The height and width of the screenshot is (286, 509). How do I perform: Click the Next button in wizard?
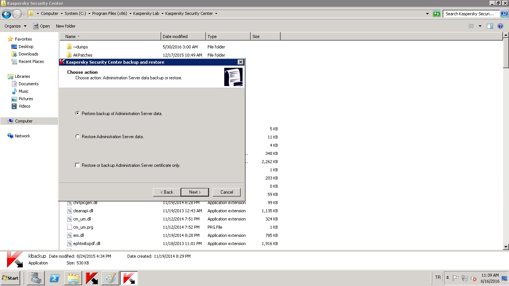194,192
